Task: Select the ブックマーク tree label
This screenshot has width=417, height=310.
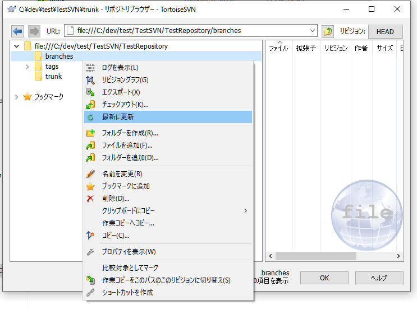Action: (x=49, y=97)
